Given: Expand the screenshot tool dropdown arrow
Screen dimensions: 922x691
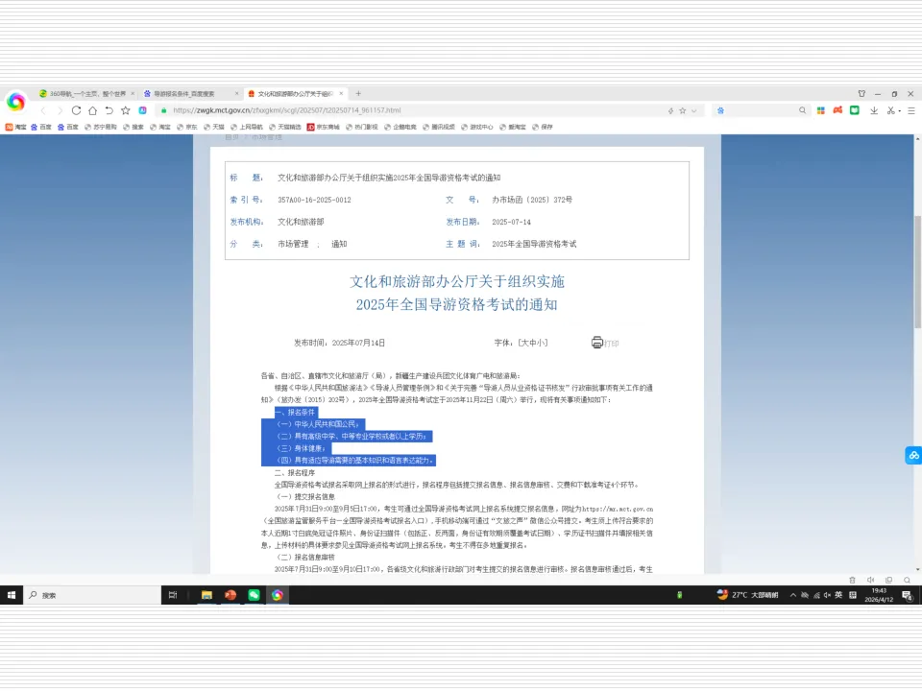Looking at the screenshot, I should [899, 109].
